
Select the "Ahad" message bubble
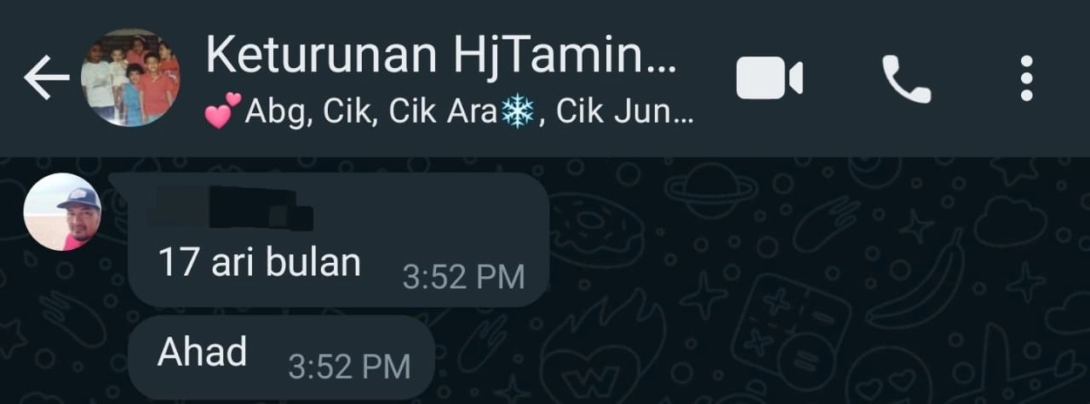pos(281,356)
